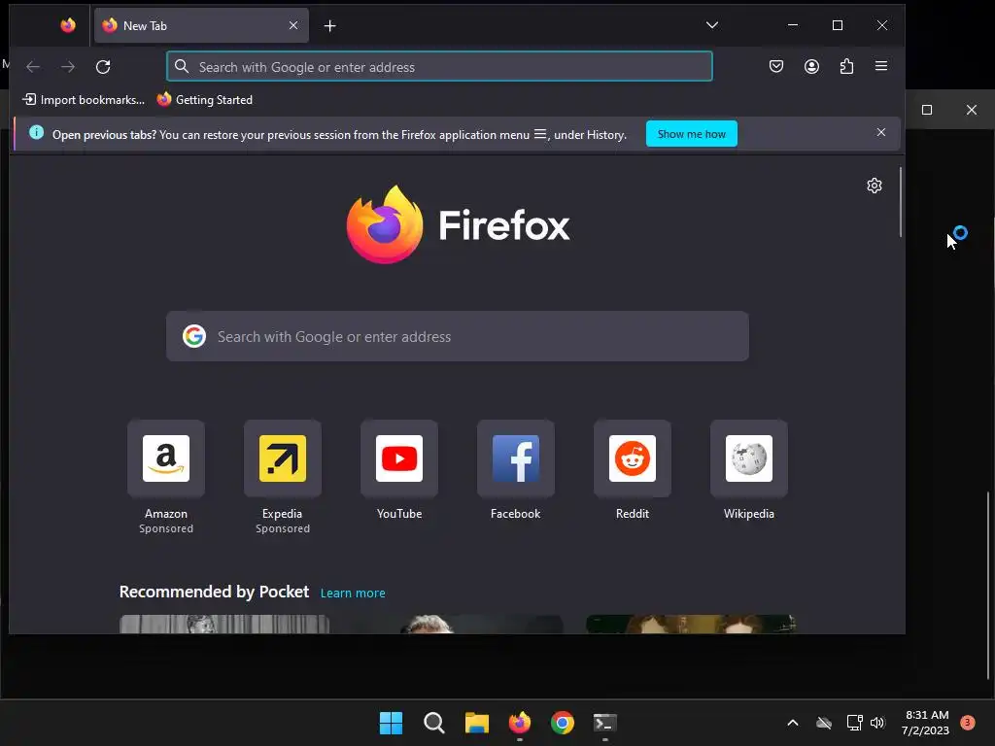This screenshot has height=746, width=995.
Task: Click Firefox icon in taskbar
Action: coord(520,723)
